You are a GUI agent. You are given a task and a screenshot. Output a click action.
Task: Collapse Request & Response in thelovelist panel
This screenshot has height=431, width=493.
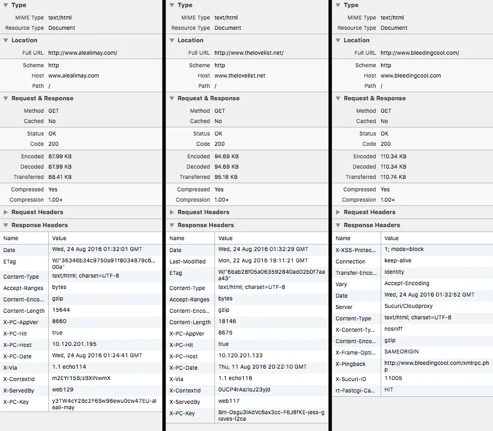tap(172, 98)
